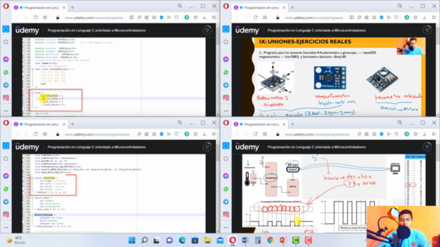Search tabs magnifier in top-right window titlebar

(399, 5)
